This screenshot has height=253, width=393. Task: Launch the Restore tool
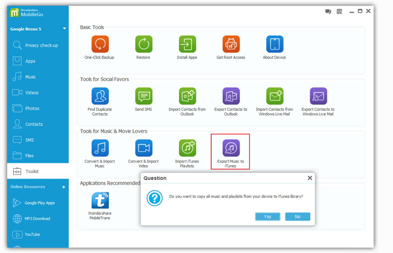pos(144,44)
